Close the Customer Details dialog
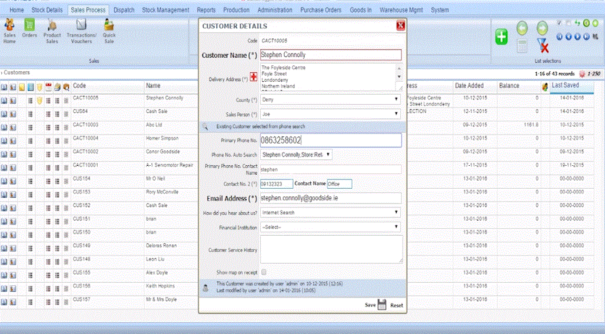 point(401,25)
